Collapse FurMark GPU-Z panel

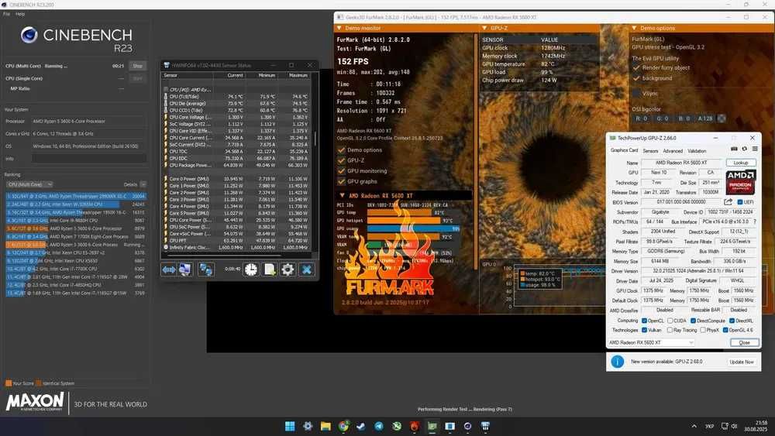(484, 28)
